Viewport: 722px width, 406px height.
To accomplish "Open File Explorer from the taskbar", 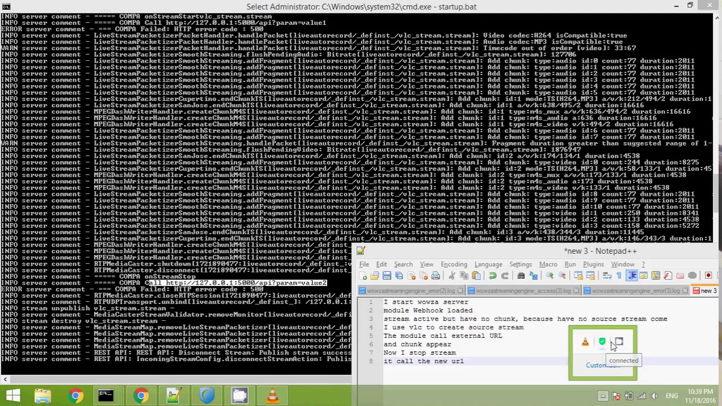I will 43,395.
